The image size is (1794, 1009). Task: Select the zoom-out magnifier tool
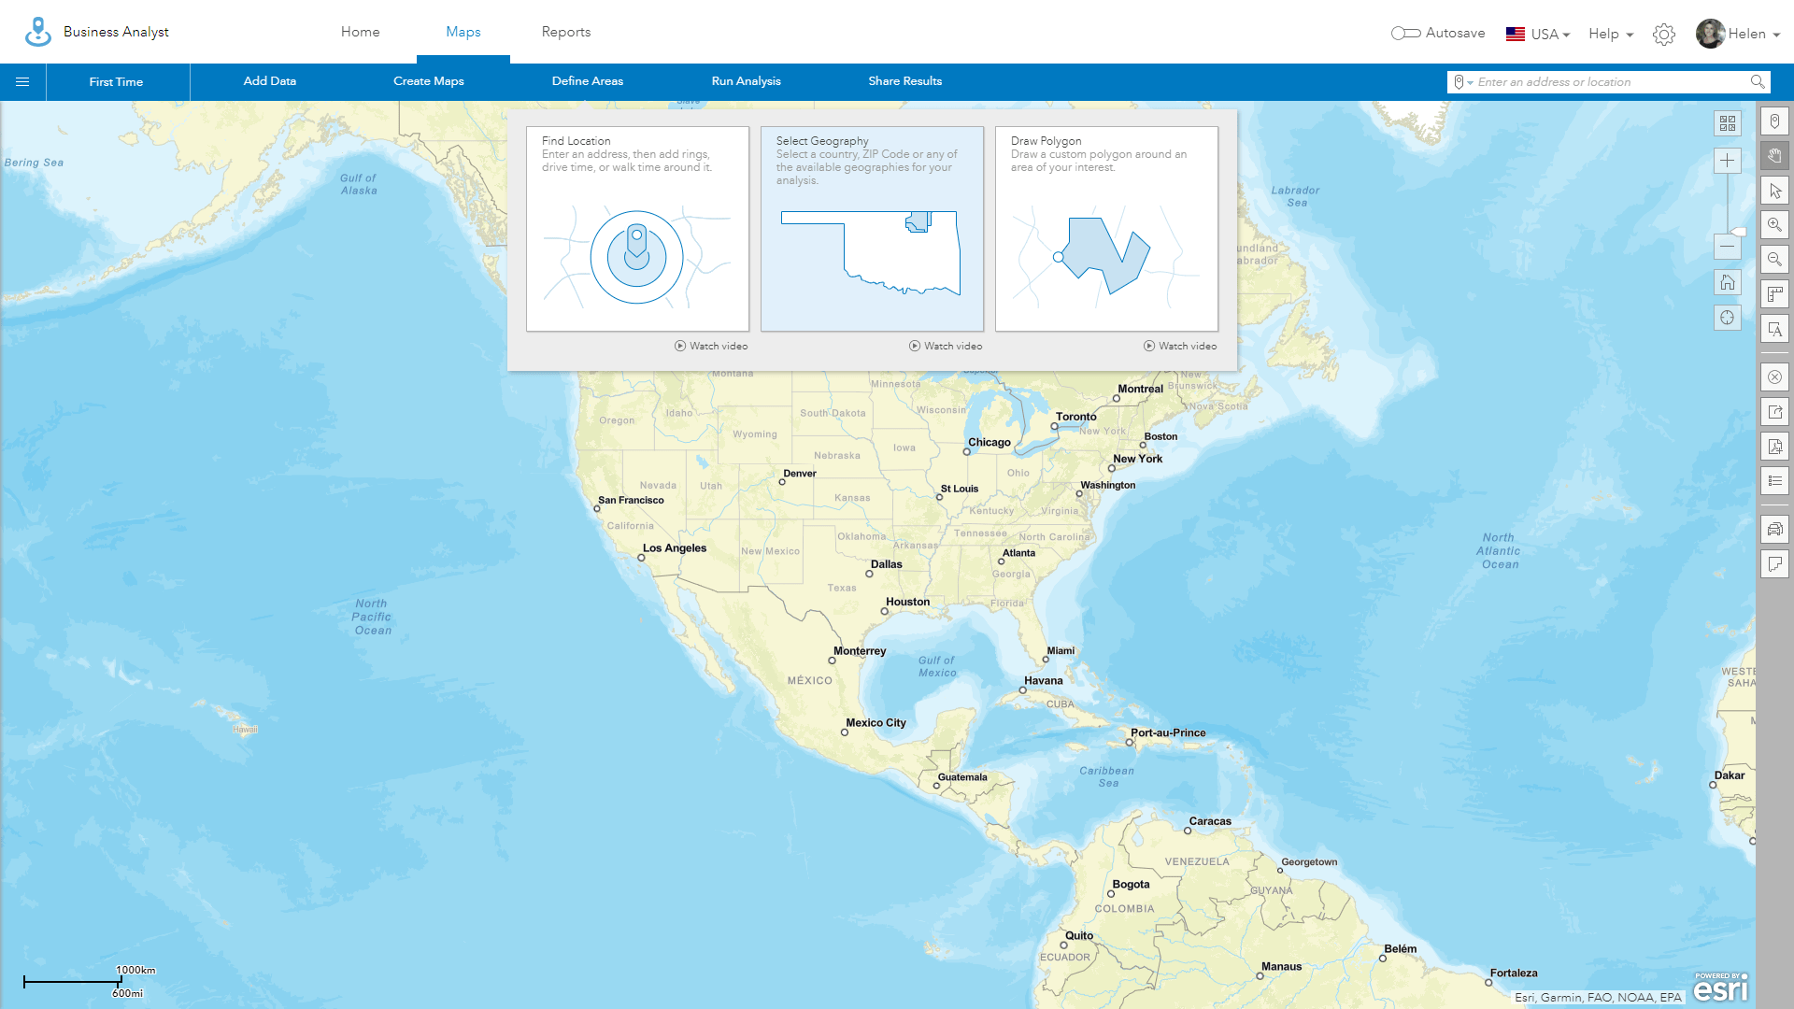(1774, 260)
